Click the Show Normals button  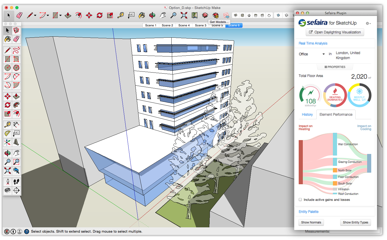pos(311,222)
